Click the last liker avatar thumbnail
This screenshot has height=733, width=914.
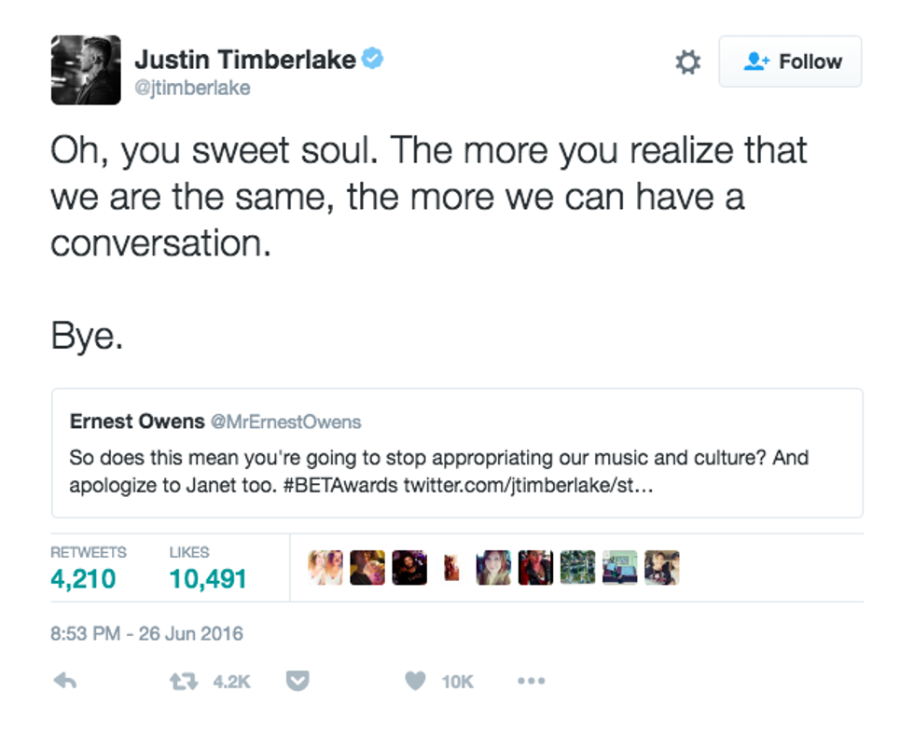(661, 567)
